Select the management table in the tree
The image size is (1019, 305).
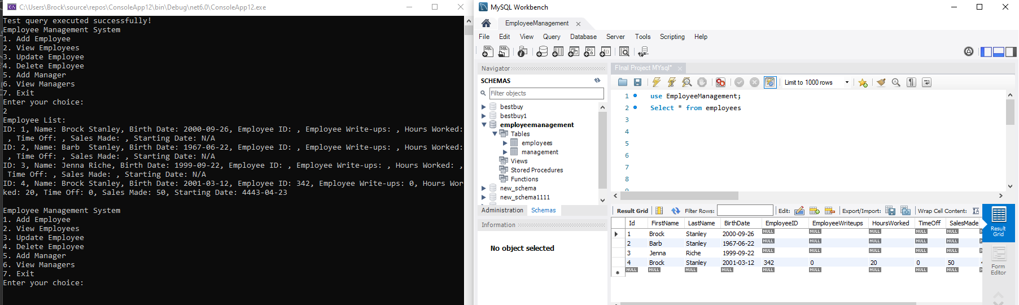click(540, 152)
